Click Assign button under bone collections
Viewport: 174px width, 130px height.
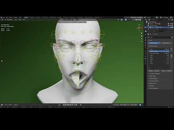pos(150,71)
